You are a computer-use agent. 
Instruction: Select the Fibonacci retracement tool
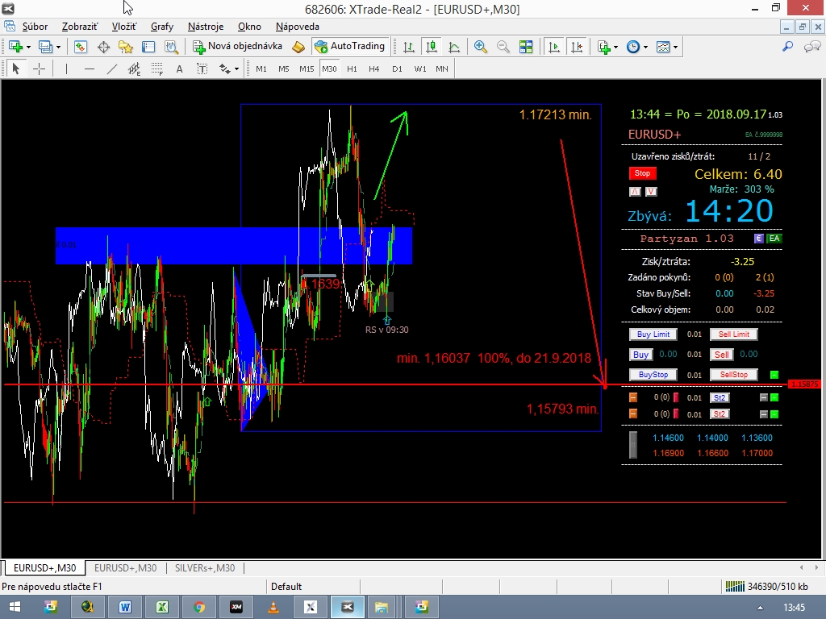pyautogui.click(x=156, y=69)
